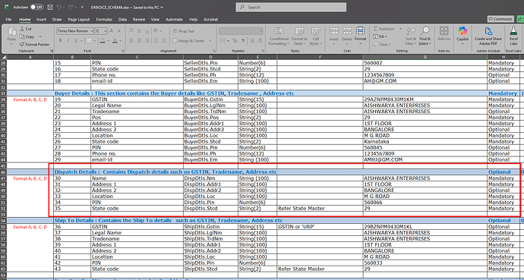Open Excel Labs flask icon

coord(513,31)
